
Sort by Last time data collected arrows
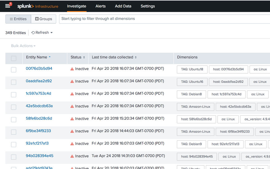[x=136, y=57]
